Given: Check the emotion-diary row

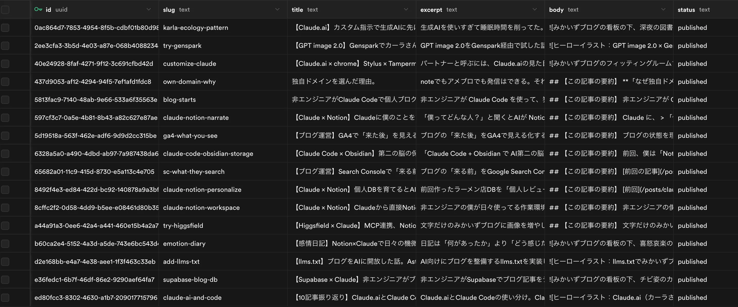Looking at the screenshot, I should tap(5, 244).
